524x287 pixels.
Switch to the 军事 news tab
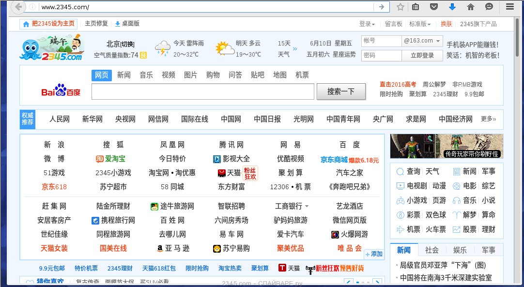coord(489,250)
